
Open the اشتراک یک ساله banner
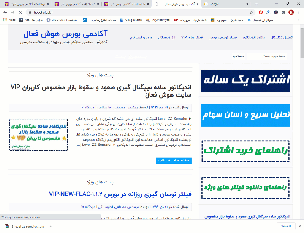tap(245, 81)
